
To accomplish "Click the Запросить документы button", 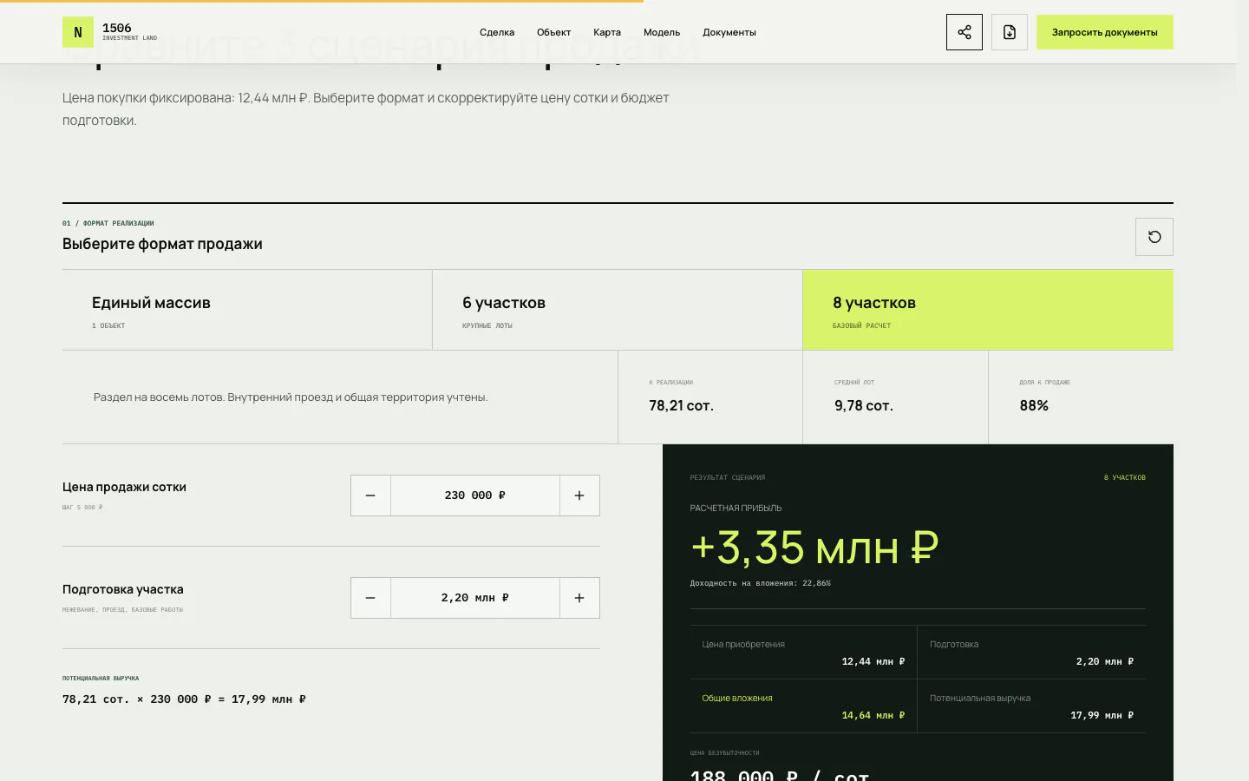I will coord(1105,32).
